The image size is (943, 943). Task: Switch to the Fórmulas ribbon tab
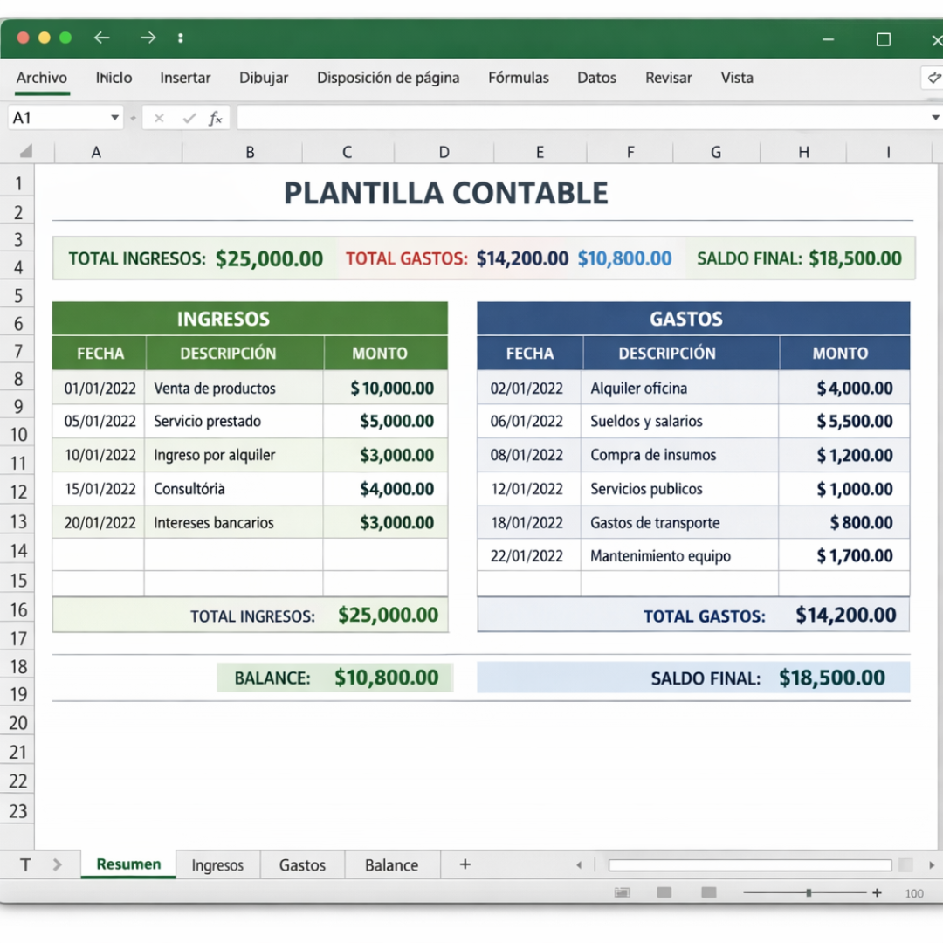coord(519,78)
